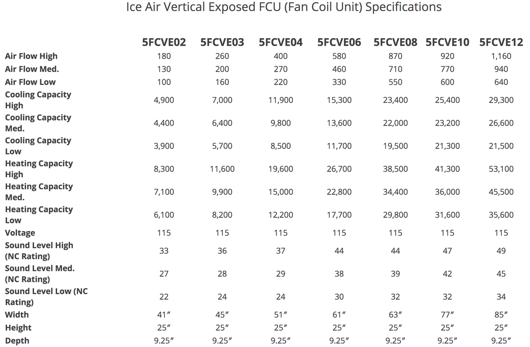Screen dimensions: 530x347
Task: Click the Heating Capacity Low row label
Action: pos(39,214)
